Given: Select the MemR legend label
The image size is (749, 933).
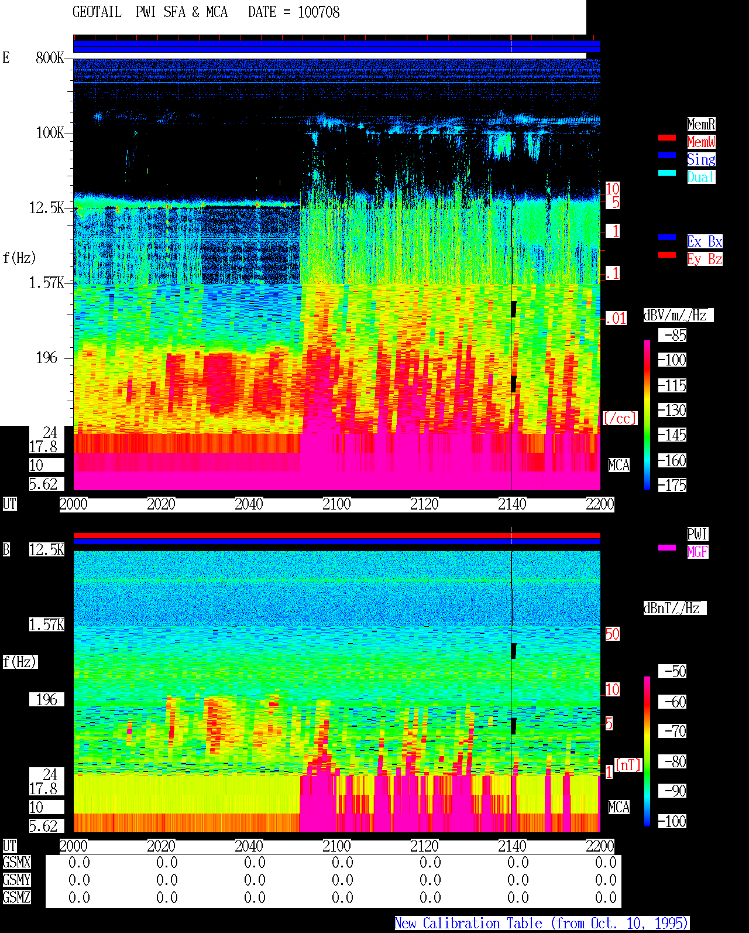Looking at the screenshot, I should (701, 124).
